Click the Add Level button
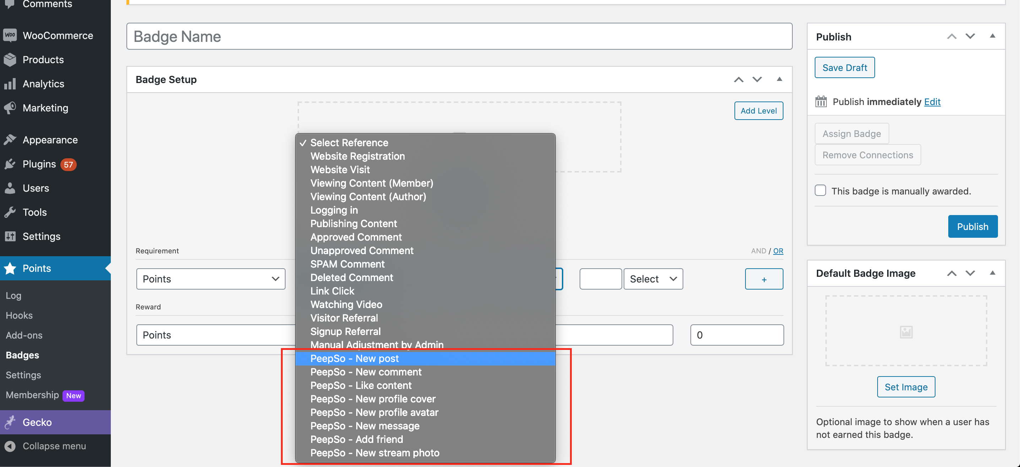The image size is (1020, 467). click(758, 110)
